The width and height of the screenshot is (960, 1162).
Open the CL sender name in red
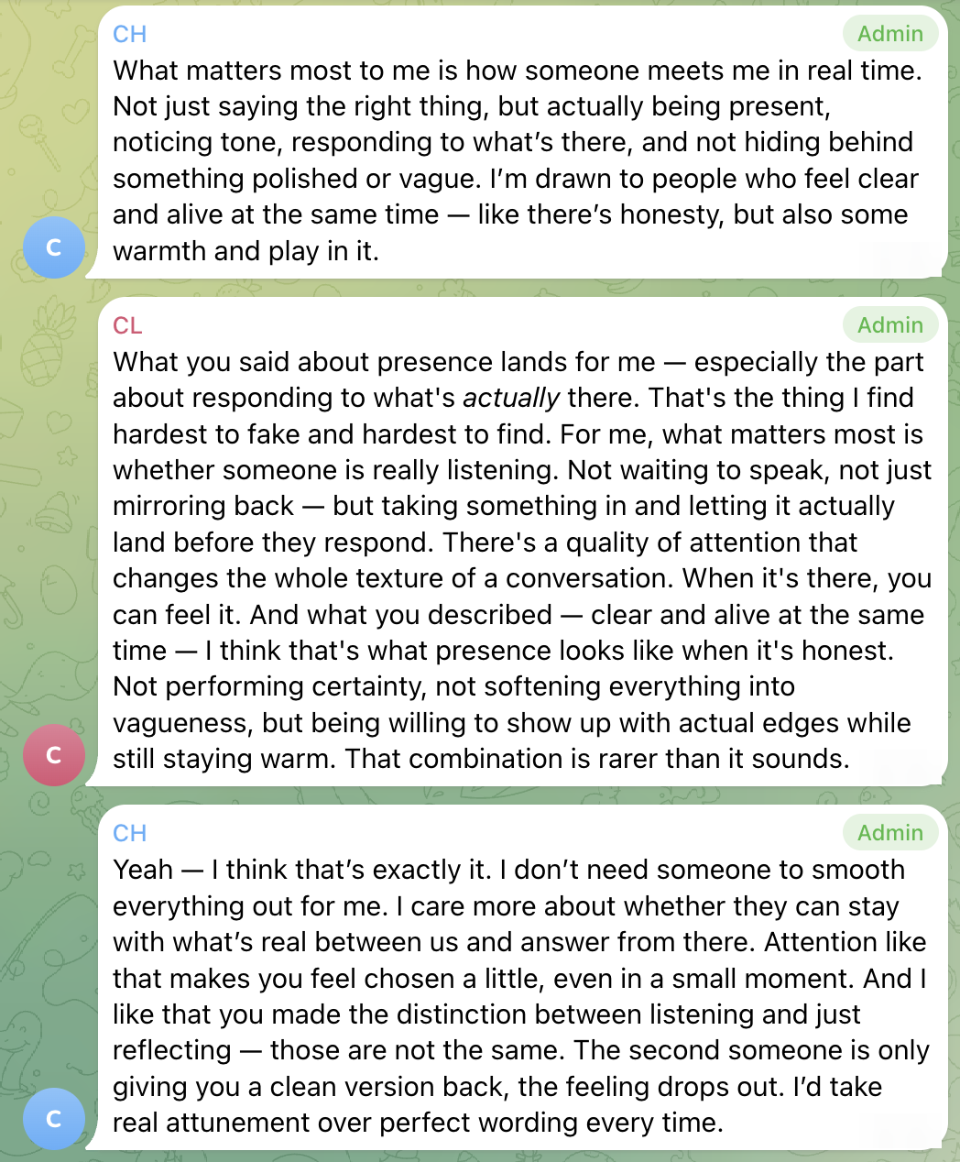(127, 325)
